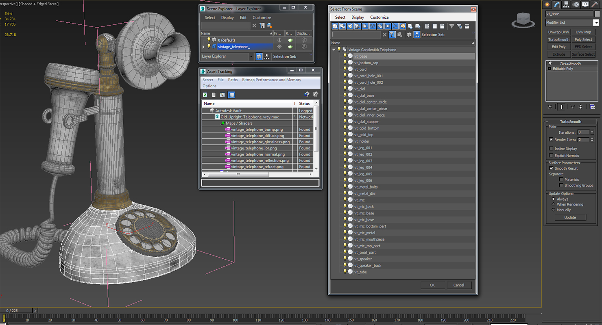Toggle Display Geometry sphere filter icon
Image resolution: width=602 pixels, height=325 pixels.
[x=335, y=26]
